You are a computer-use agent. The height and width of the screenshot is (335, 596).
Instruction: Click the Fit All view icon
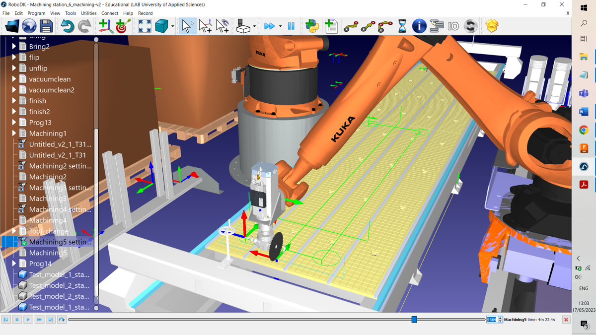point(145,26)
